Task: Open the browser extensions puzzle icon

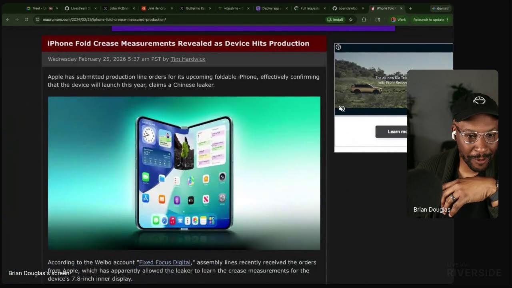Action: pyautogui.click(x=364, y=20)
